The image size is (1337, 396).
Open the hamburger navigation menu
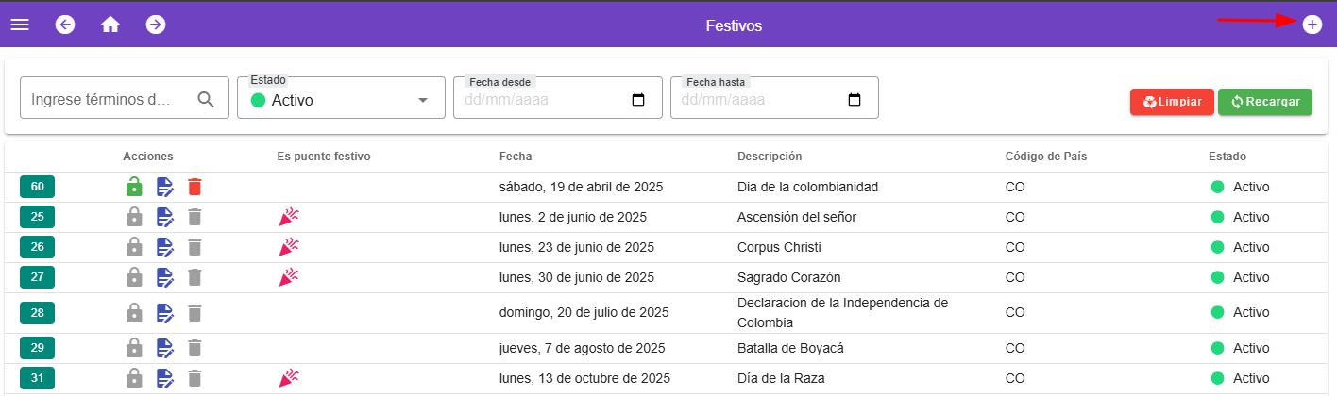20,25
